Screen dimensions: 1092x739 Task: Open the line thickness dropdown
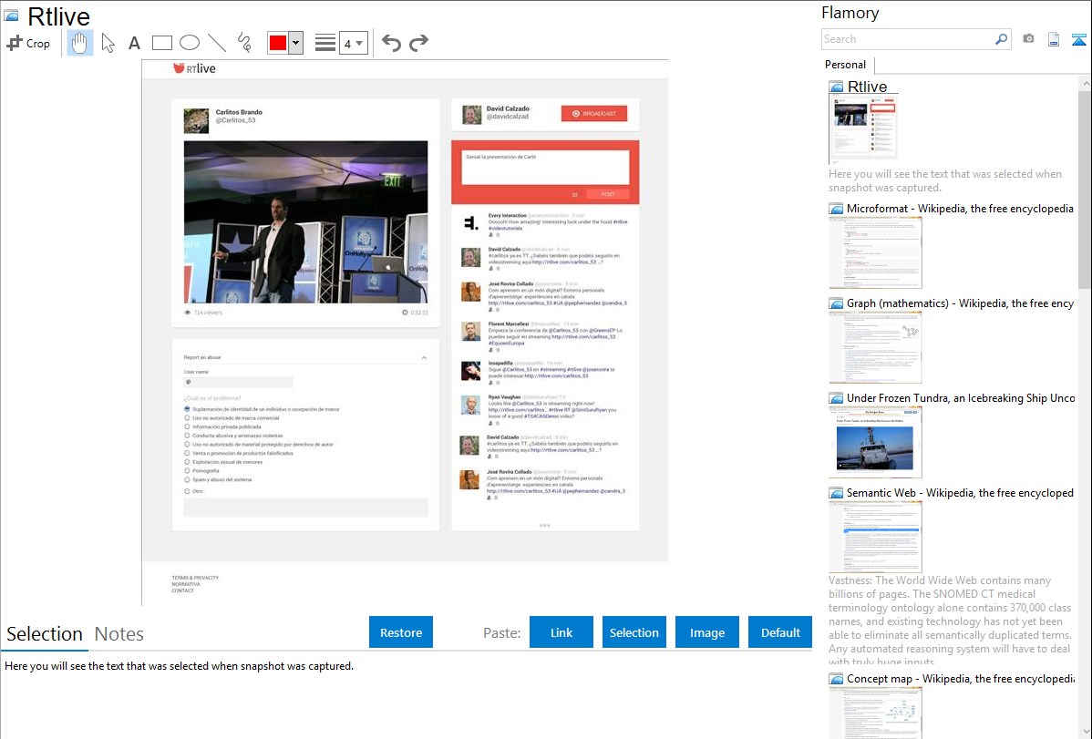point(353,43)
